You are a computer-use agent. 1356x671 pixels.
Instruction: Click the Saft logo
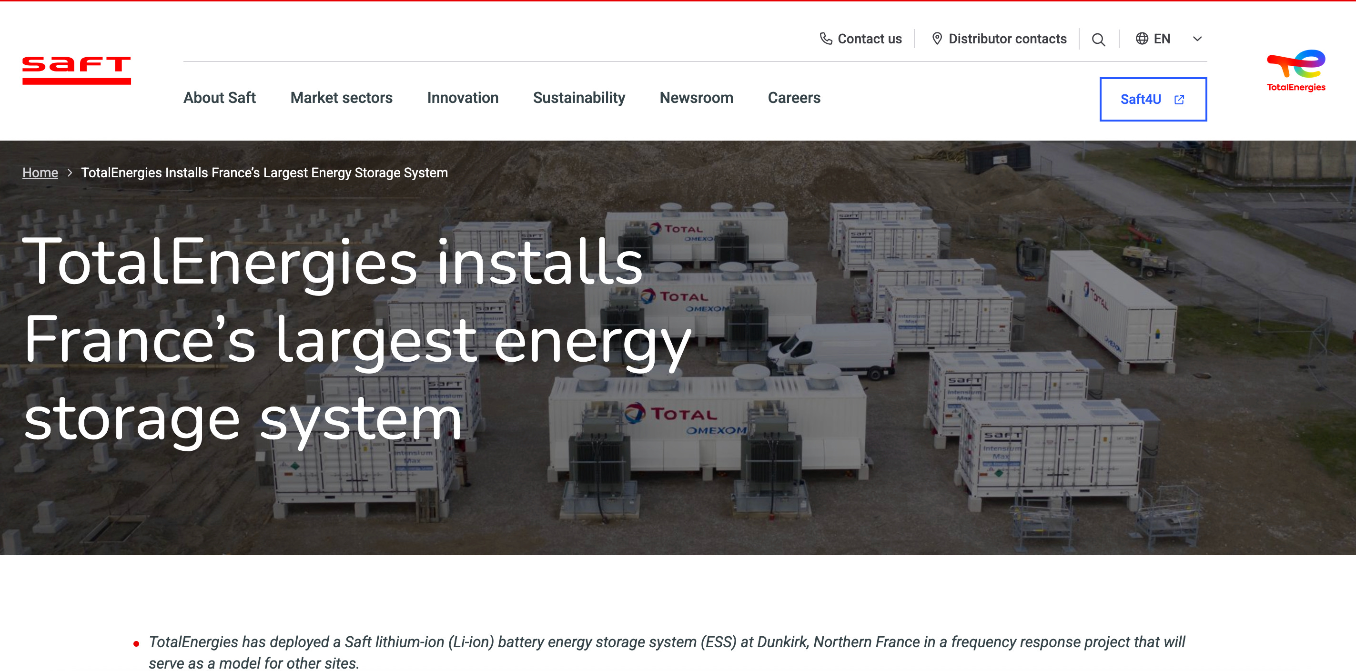pyautogui.click(x=76, y=70)
